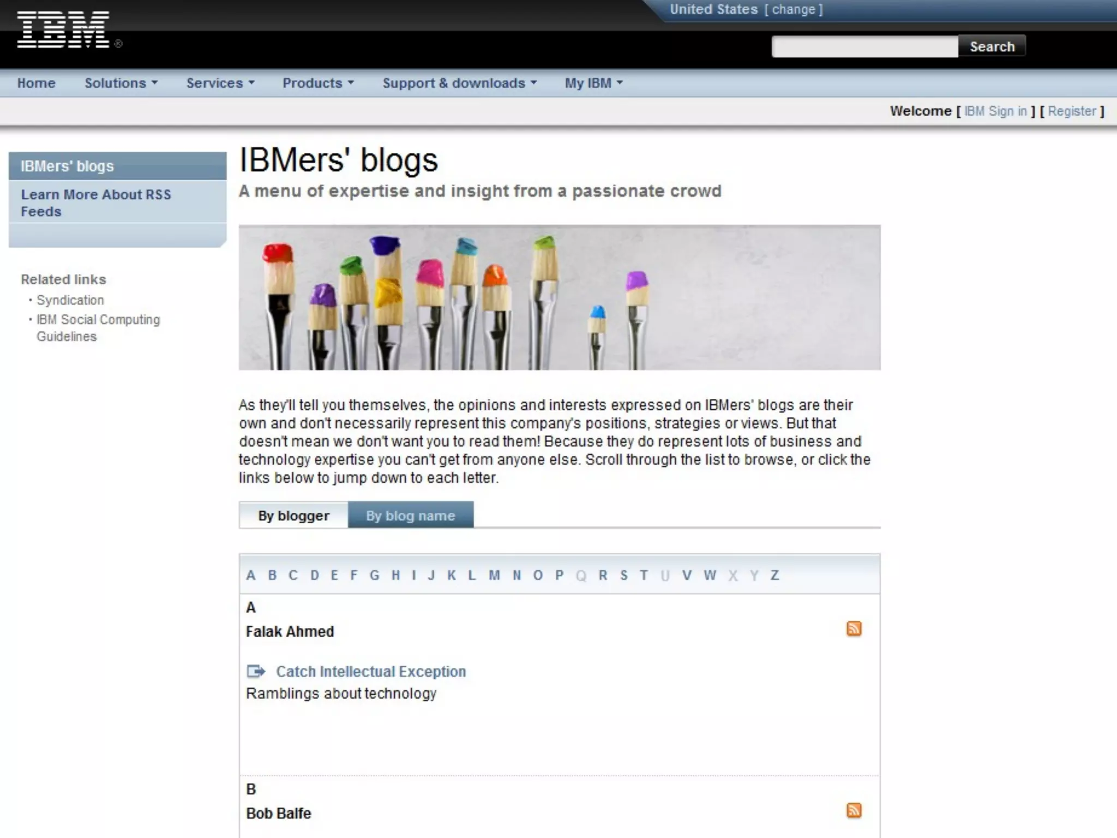Open the Support & downloads dropdown

459,83
